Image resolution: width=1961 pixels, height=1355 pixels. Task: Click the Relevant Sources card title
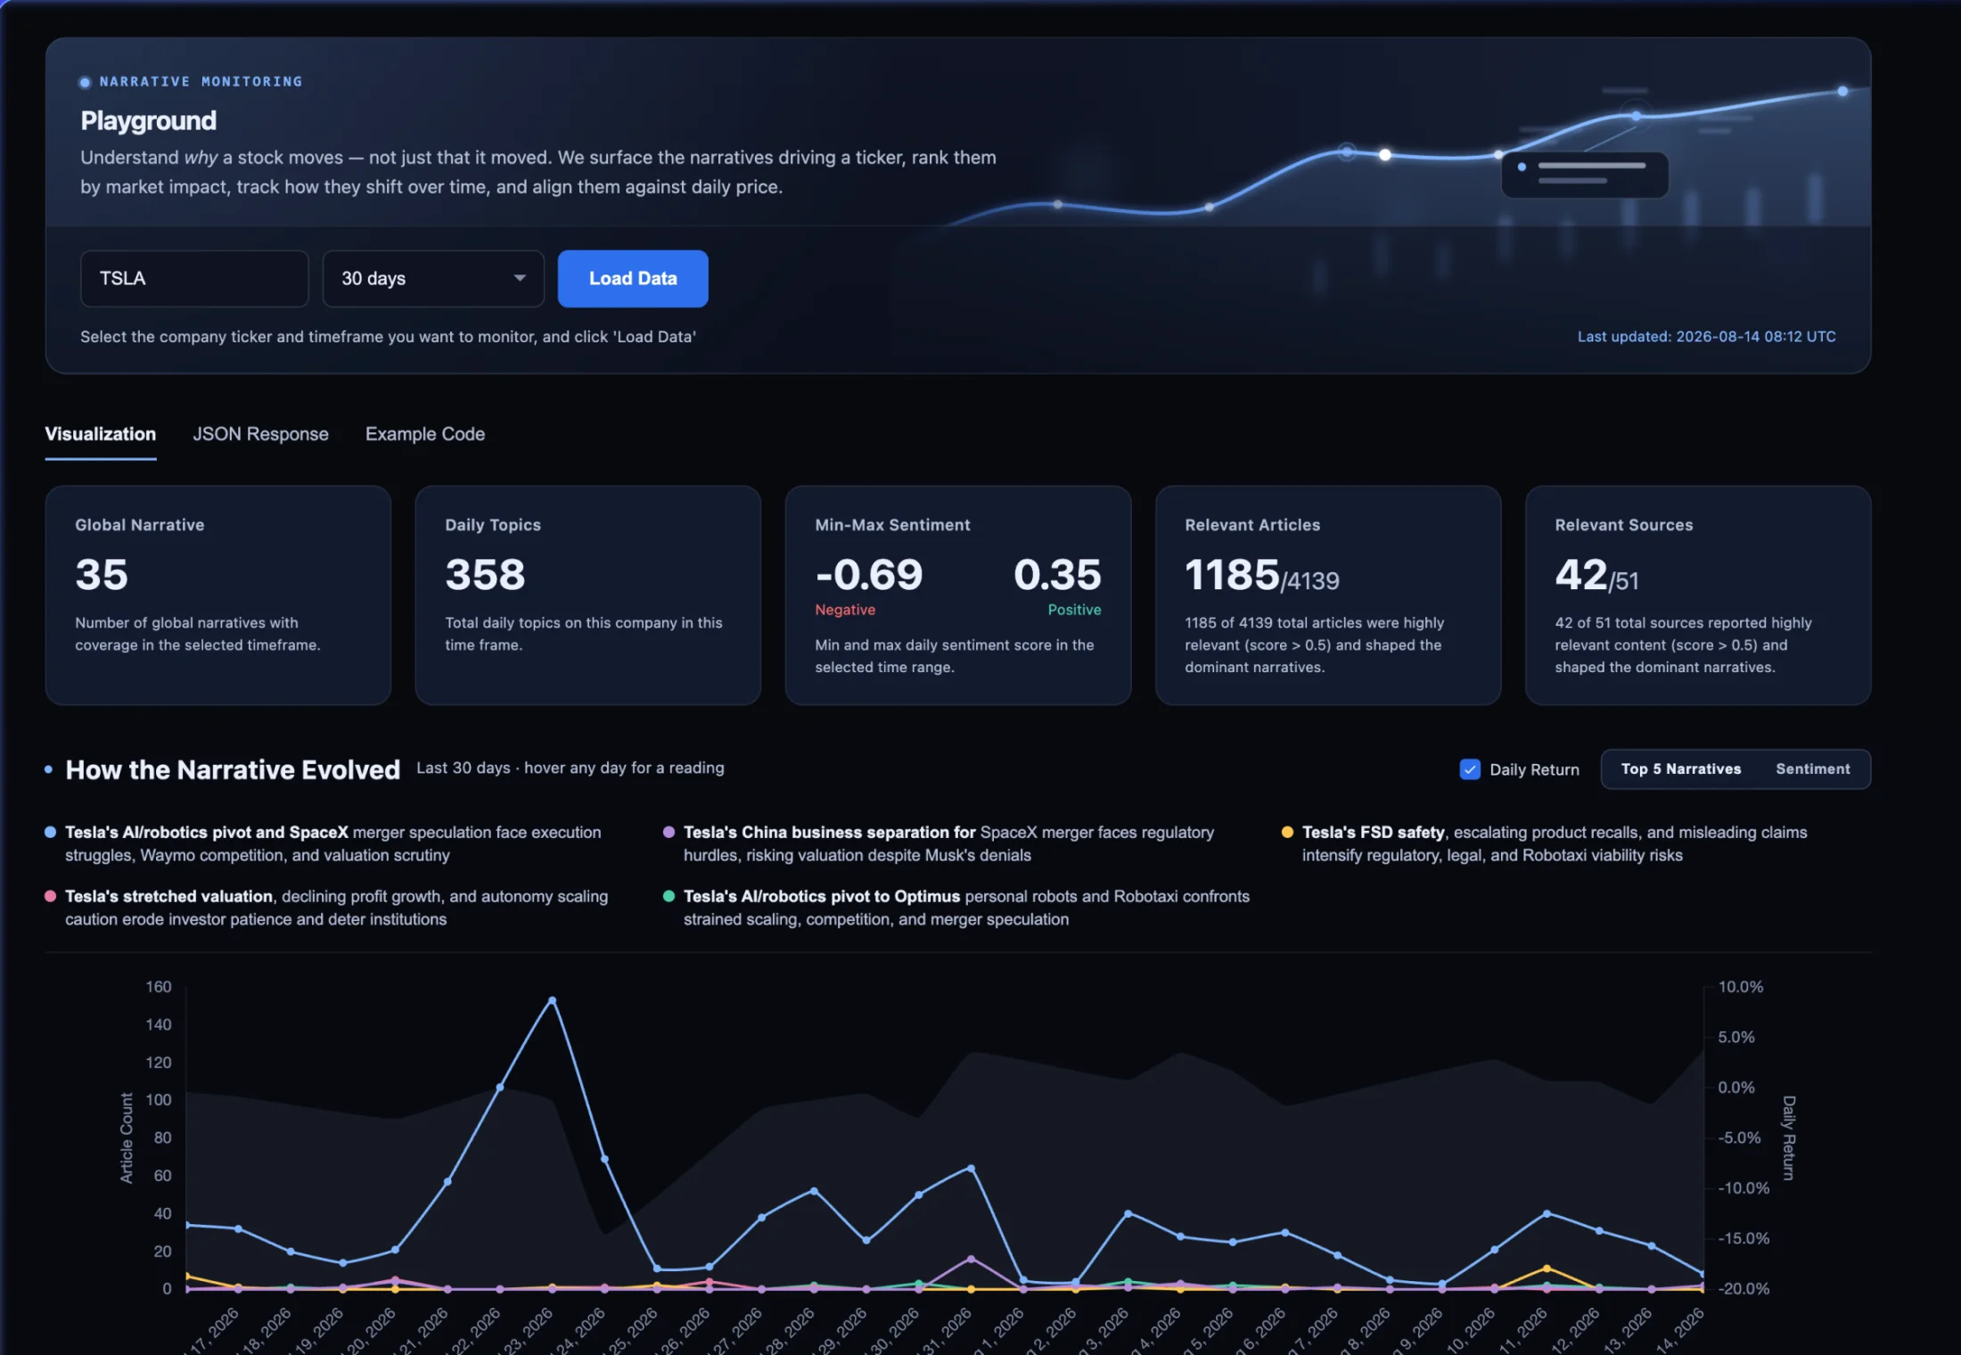tap(1624, 525)
